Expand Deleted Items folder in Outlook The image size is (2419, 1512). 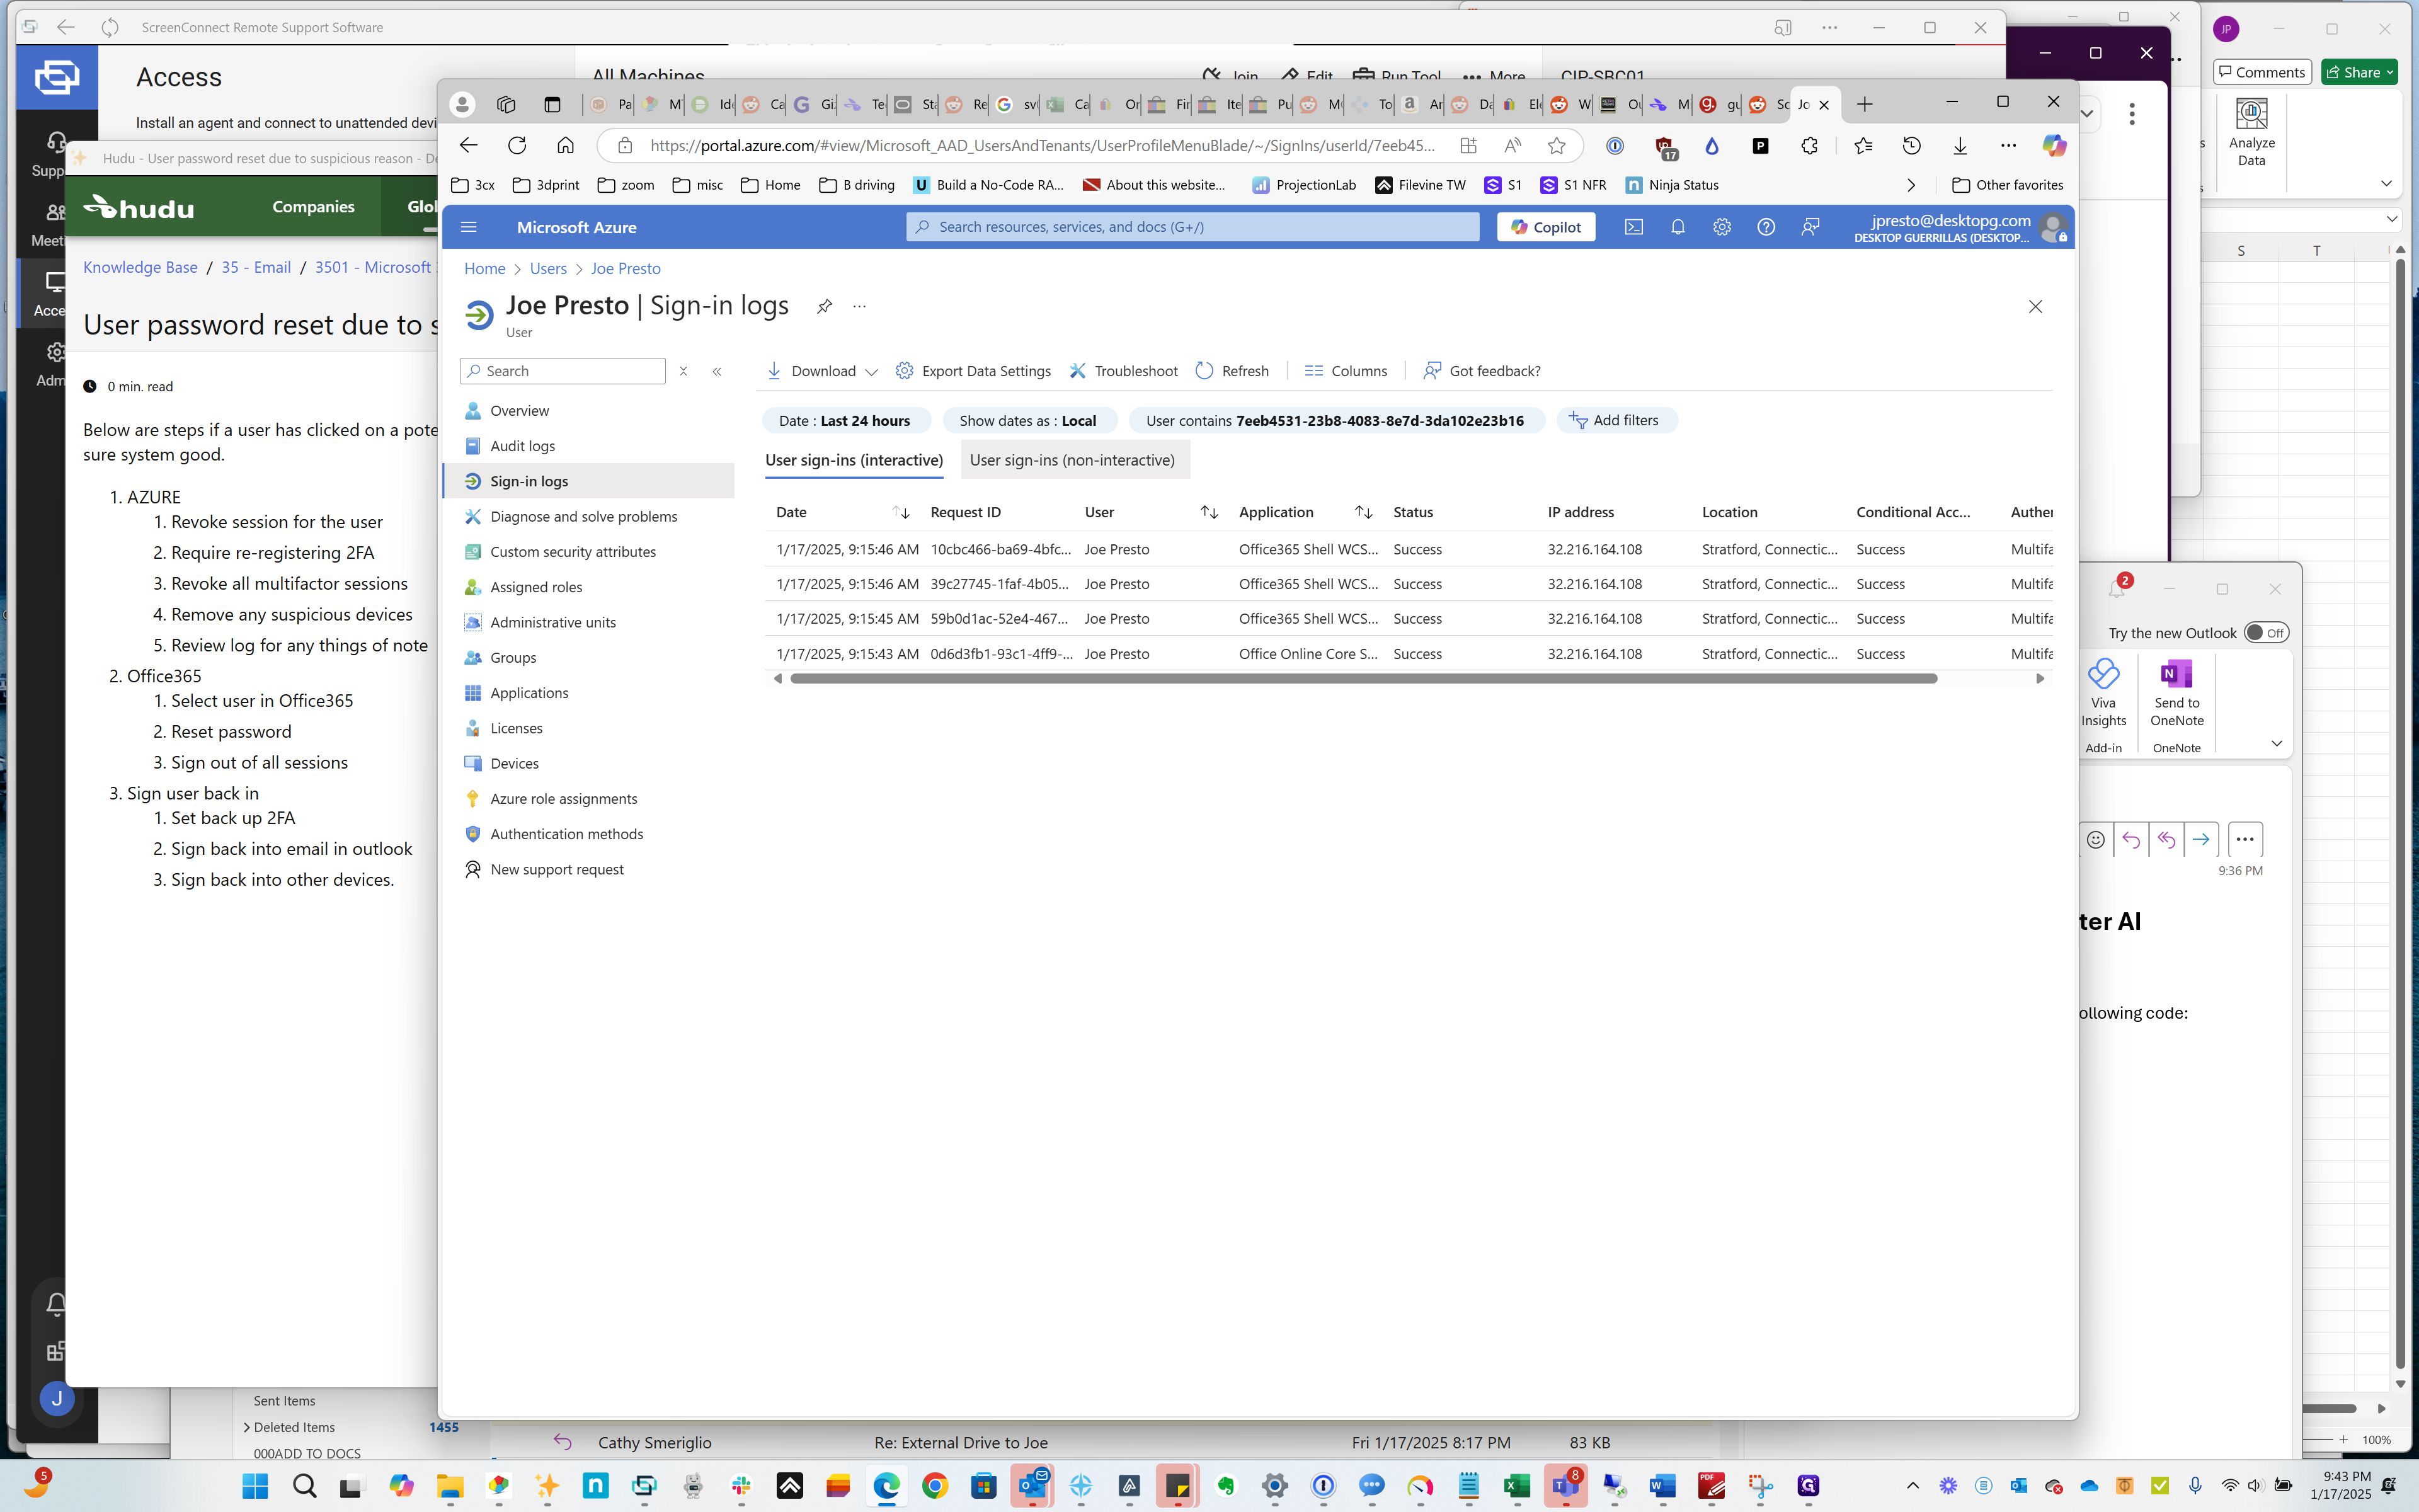tap(246, 1427)
